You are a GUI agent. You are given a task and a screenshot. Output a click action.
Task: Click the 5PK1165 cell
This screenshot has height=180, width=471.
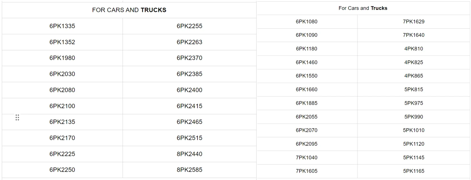[x=414, y=171]
